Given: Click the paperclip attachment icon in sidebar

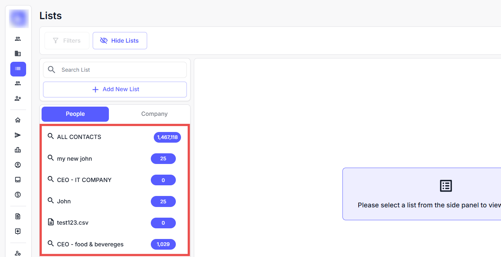Looking at the screenshot, I should pos(18,217).
